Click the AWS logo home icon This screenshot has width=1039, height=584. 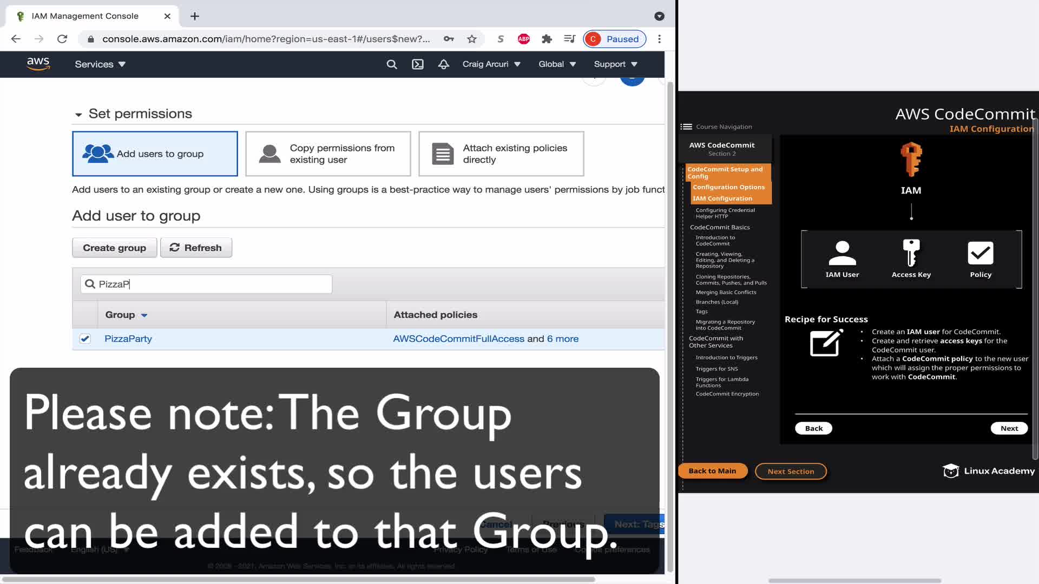coord(38,64)
